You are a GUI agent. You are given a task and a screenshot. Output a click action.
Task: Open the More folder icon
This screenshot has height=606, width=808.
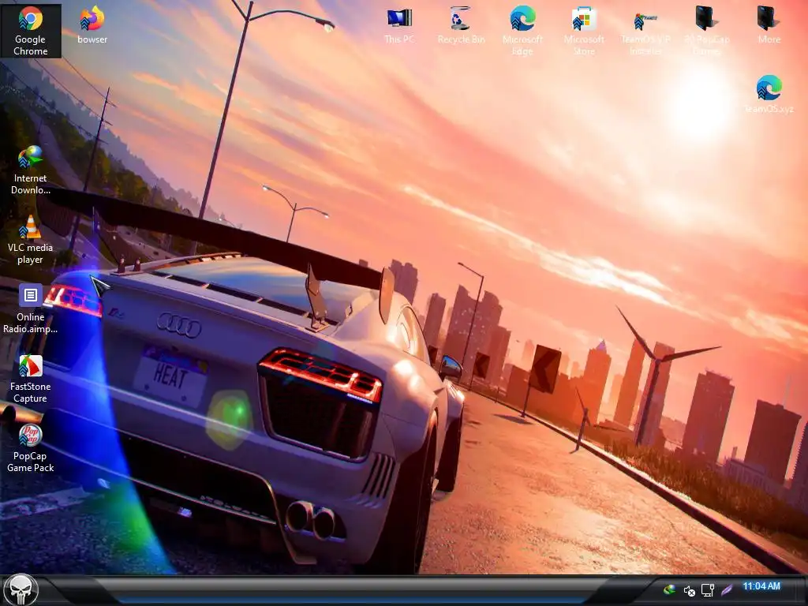(769, 25)
